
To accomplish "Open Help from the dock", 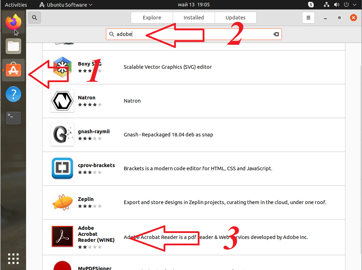I will pos(13,94).
